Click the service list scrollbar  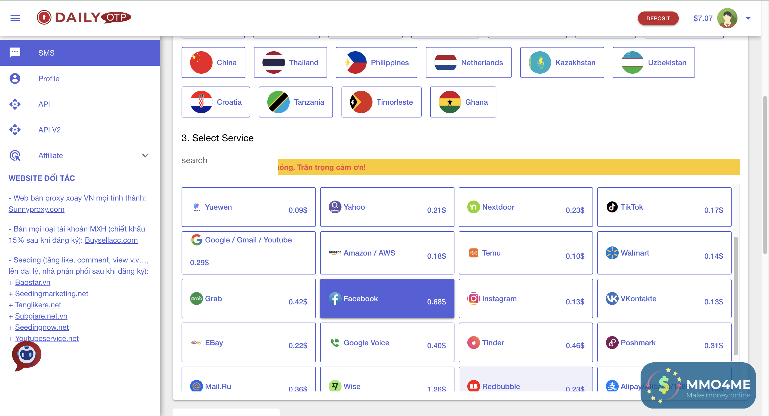pos(736,295)
